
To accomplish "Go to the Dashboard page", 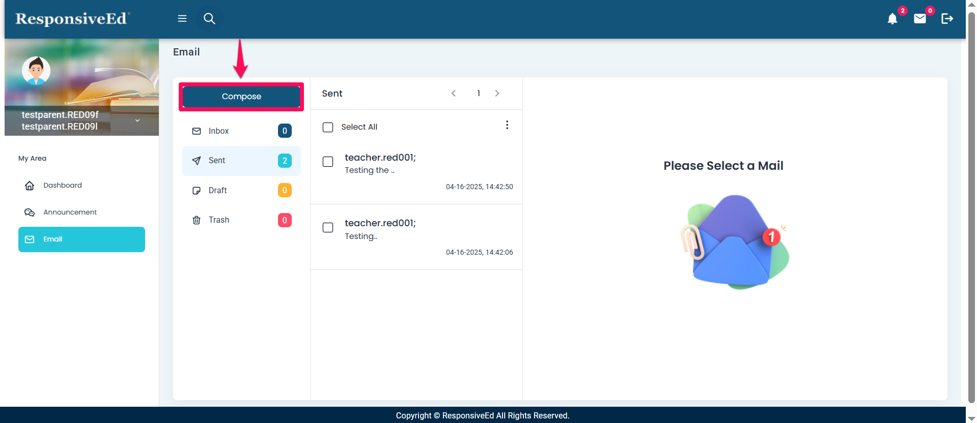I will tap(62, 186).
